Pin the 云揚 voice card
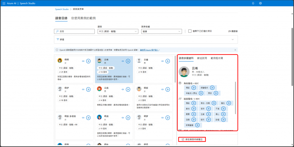Viewport: 294px width, 147px height. coord(123,89)
